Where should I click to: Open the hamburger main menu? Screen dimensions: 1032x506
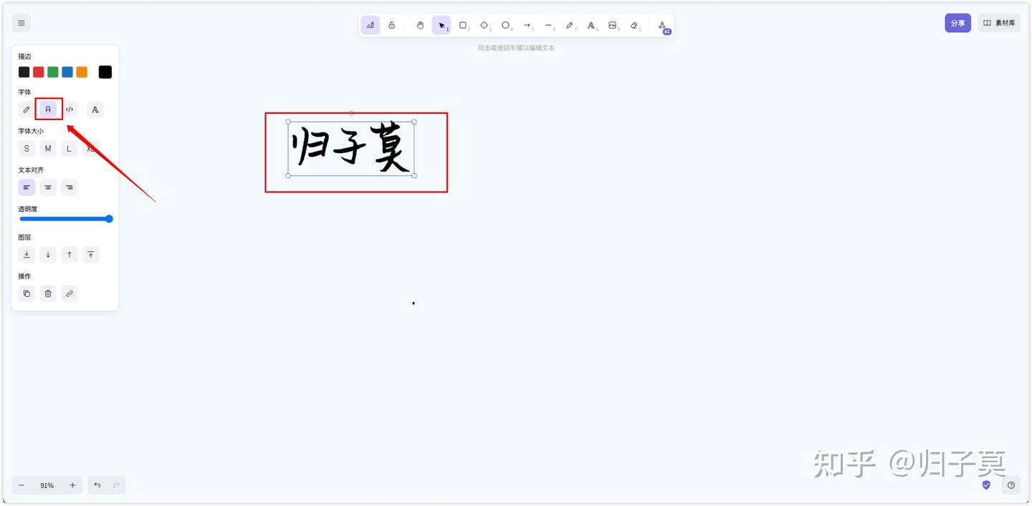click(21, 23)
